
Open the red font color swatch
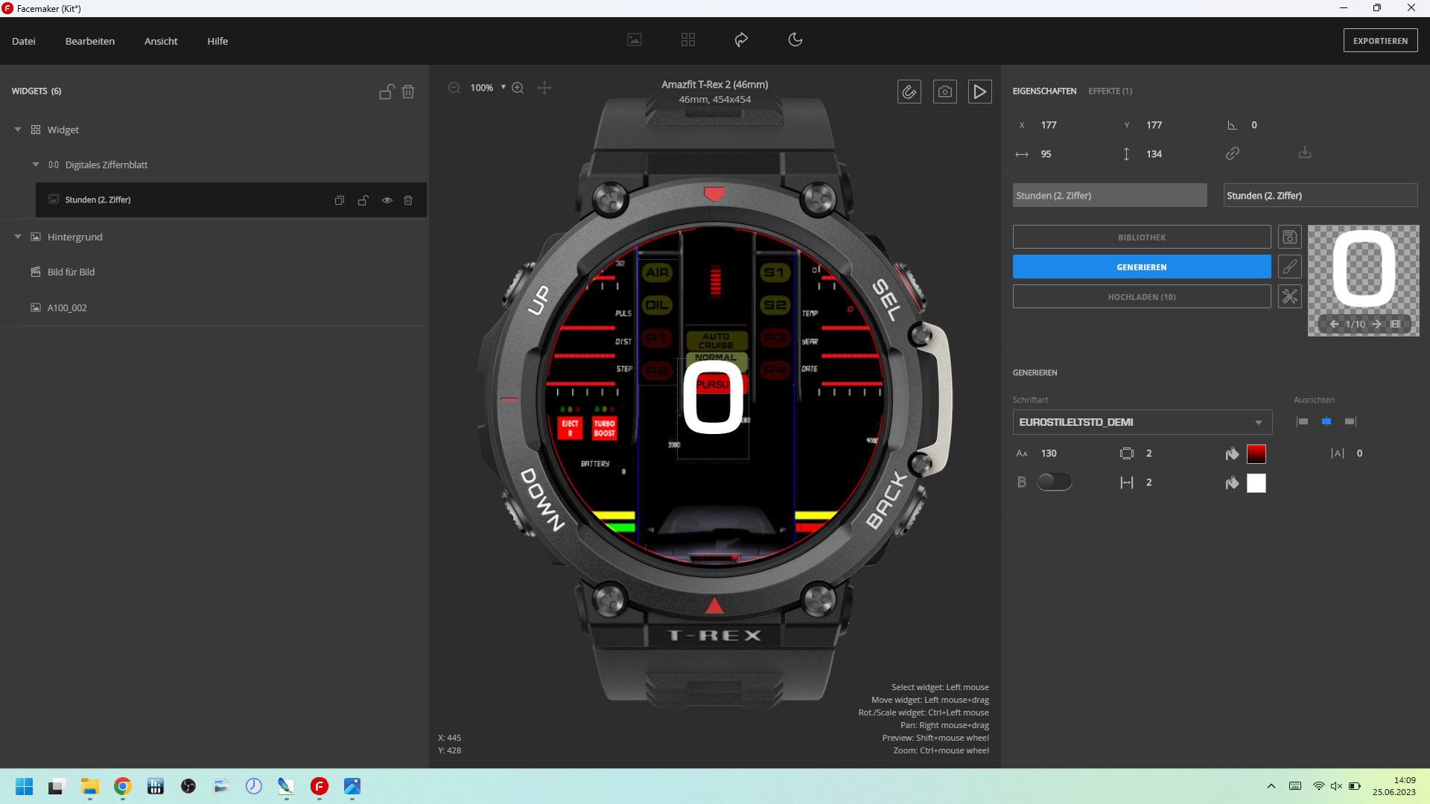click(1256, 453)
